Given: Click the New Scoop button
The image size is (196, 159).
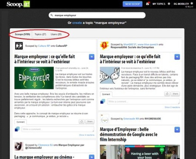Looking at the screenshot, I should click(x=133, y=4).
